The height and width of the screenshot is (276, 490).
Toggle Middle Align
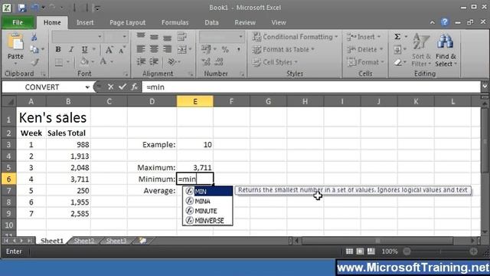154,37
